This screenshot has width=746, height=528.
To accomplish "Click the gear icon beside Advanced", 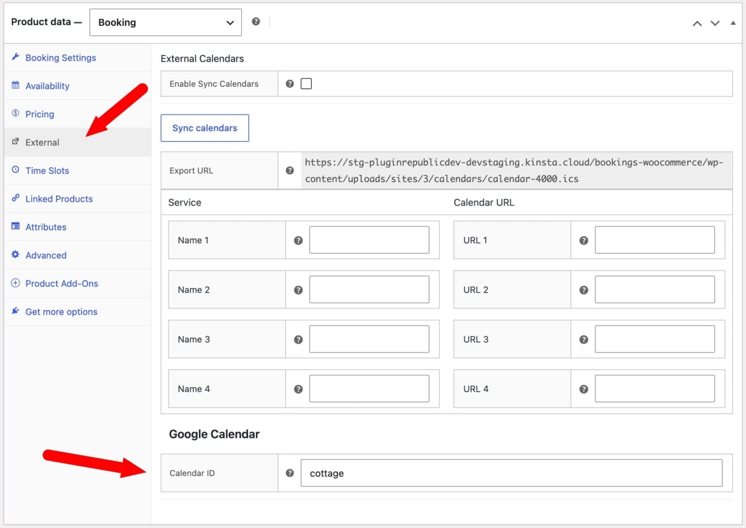I will (15, 254).
